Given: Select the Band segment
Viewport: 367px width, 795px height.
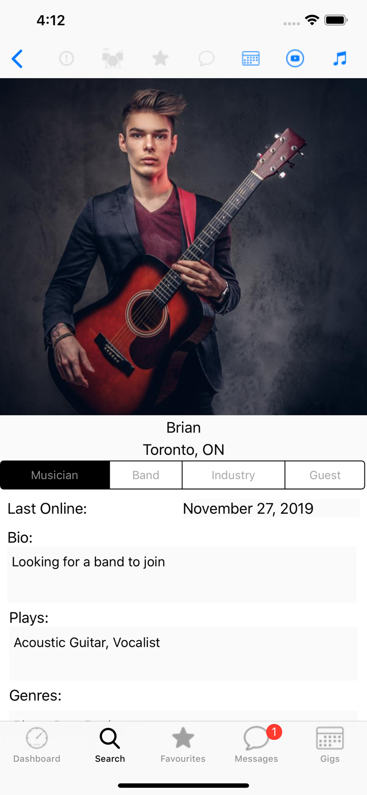Looking at the screenshot, I should point(146,475).
